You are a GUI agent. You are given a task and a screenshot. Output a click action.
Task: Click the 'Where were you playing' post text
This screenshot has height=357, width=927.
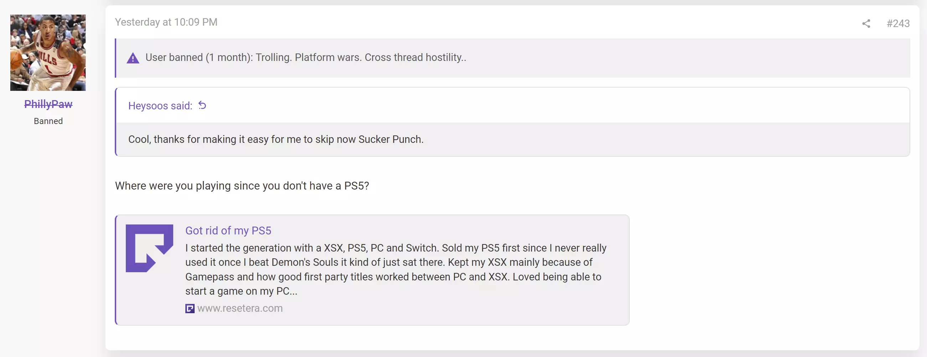tap(242, 186)
